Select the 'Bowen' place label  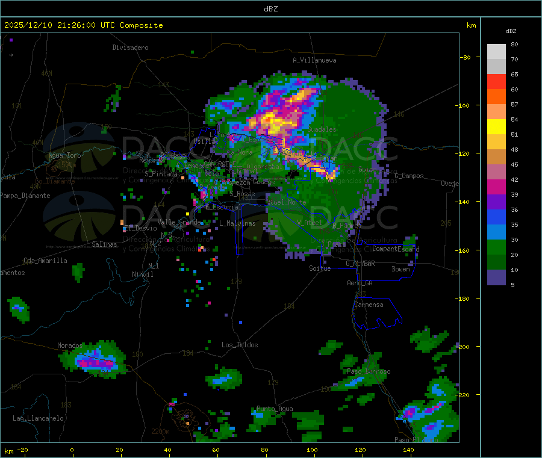(400, 269)
